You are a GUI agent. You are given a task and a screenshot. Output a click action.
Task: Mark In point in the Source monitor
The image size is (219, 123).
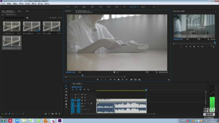point(102,80)
